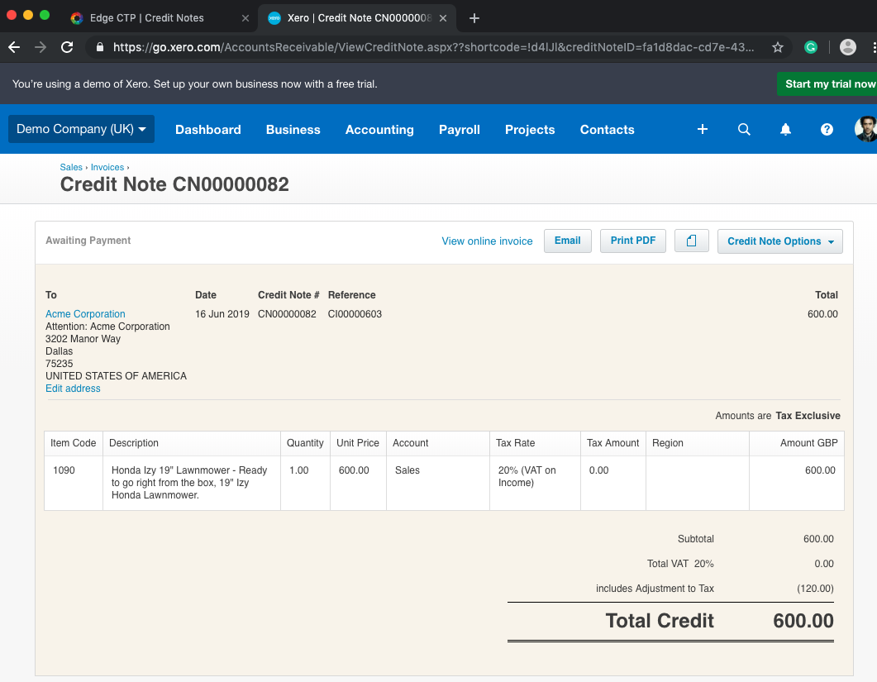The height and width of the screenshot is (682, 877).
Task: Open notifications via the bell icon
Action: [785, 130]
